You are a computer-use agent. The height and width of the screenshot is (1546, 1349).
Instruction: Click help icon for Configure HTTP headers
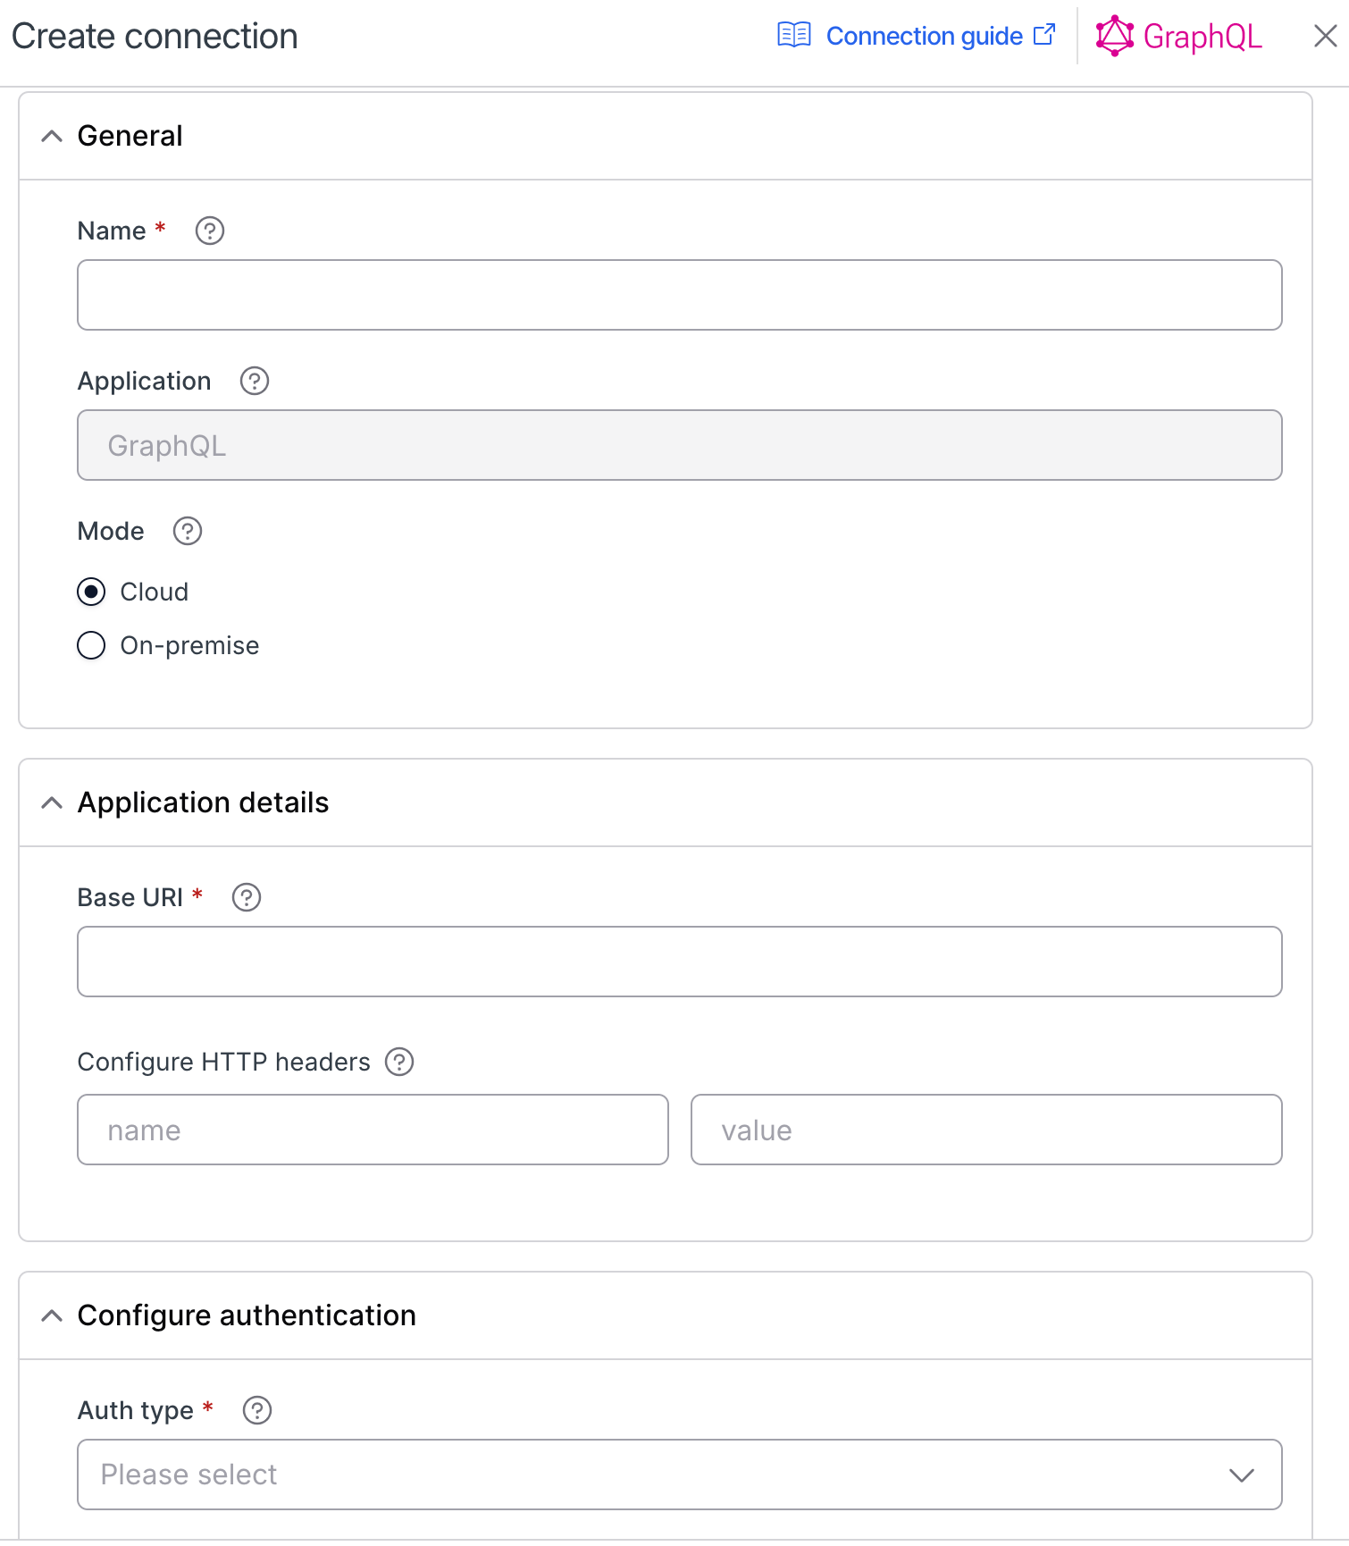click(x=399, y=1062)
